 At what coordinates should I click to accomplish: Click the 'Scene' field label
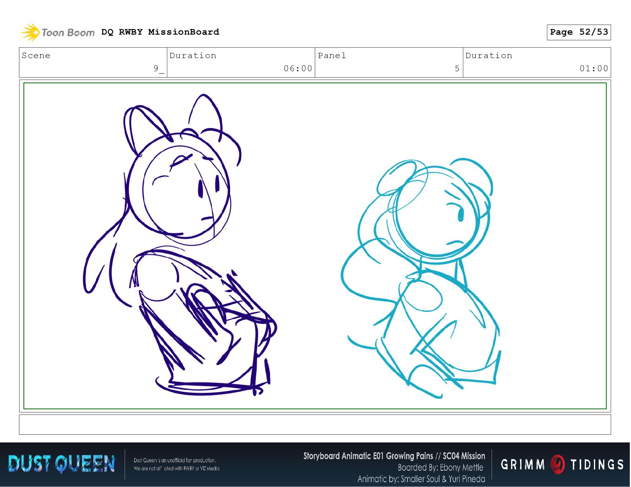click(x=36, y=55)
